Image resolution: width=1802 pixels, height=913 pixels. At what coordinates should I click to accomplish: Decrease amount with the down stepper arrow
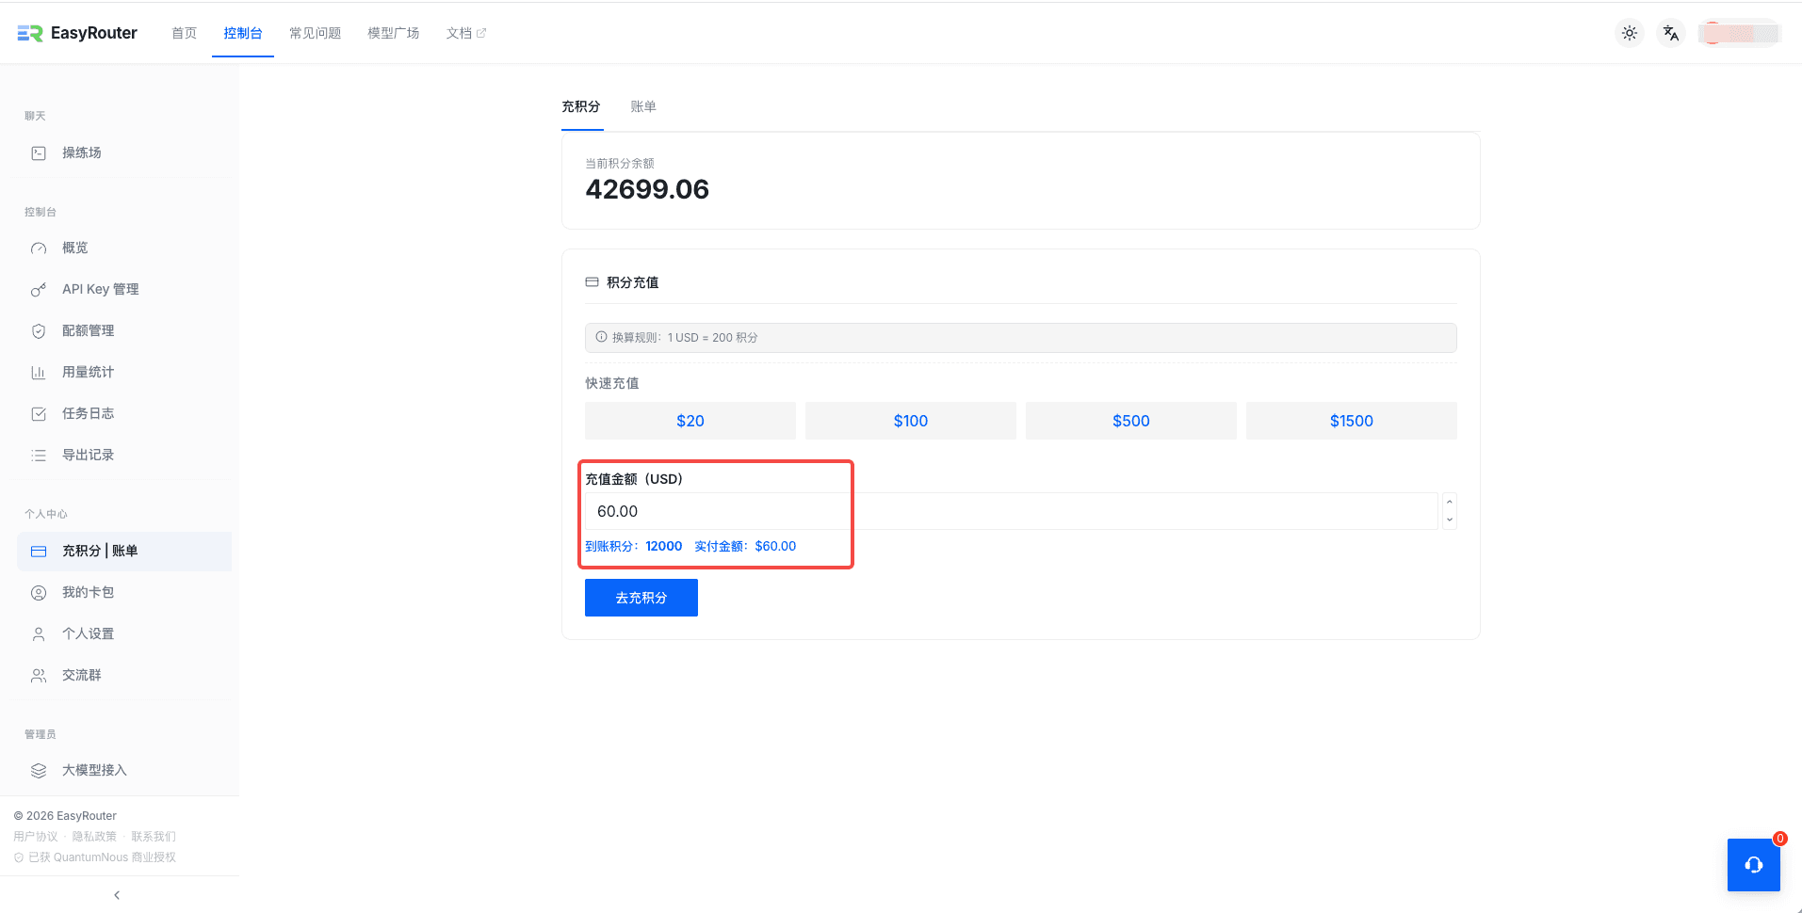pos(1450,521)
